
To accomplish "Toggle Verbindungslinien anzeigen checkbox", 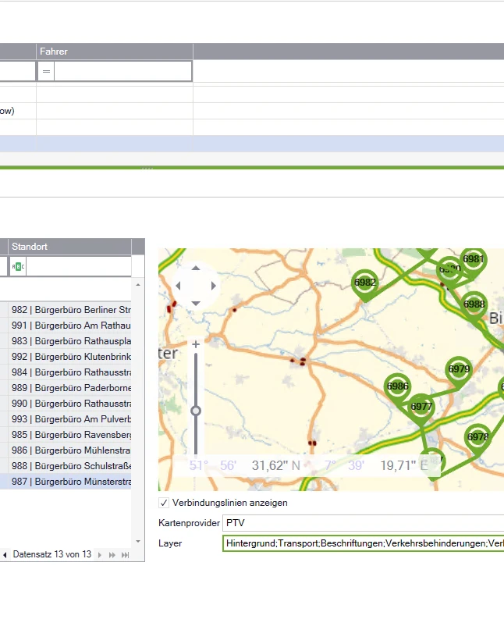I will tap(164, 503).
